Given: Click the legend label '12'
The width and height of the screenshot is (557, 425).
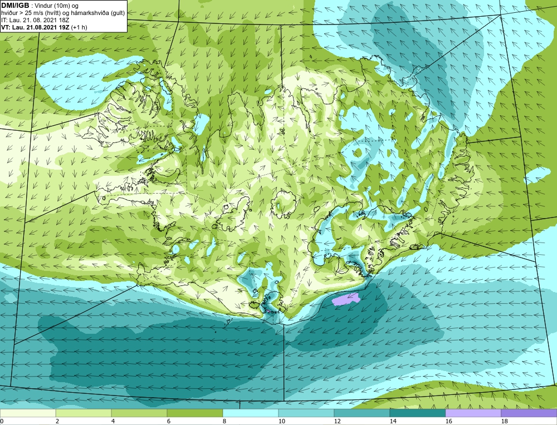Looking at the screenshot, I should [338, 421].
